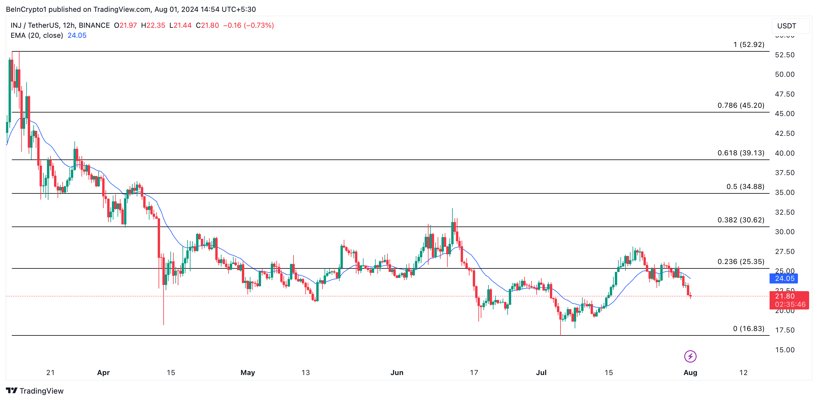Click the EMA value 24.05 in legend

(77, 35)
